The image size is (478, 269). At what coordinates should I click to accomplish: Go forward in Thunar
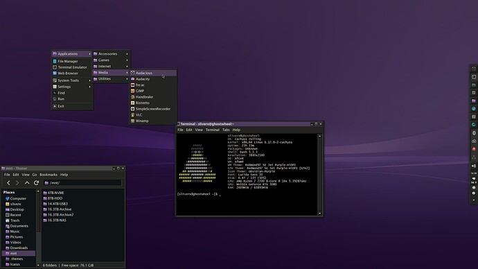(x=17, y=183)
